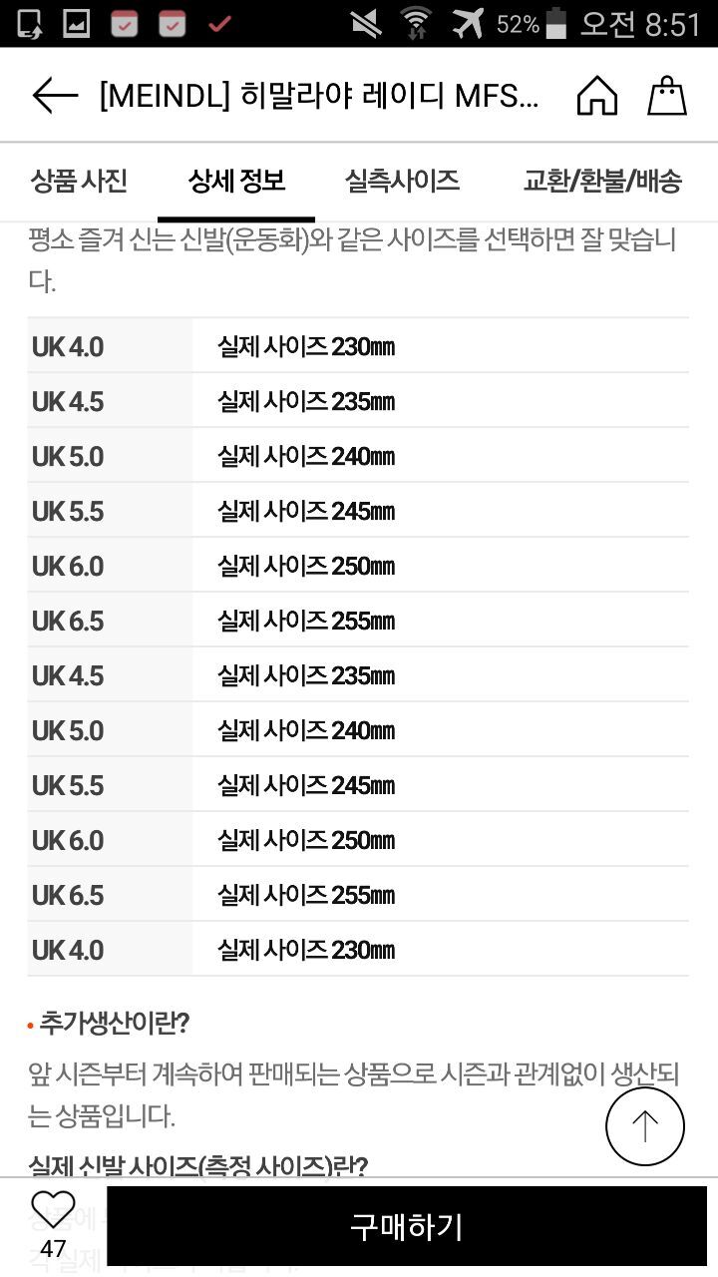Tap the back arrow icon
Image resolution: width=718 pixels, height=1277 pixels.
pos(55,96)
